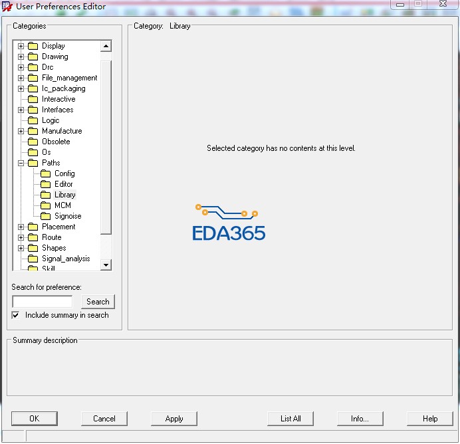The width and height of the screenshot is (460, 444).
Task: Collapse the Paths category
Action: point(21,163)
